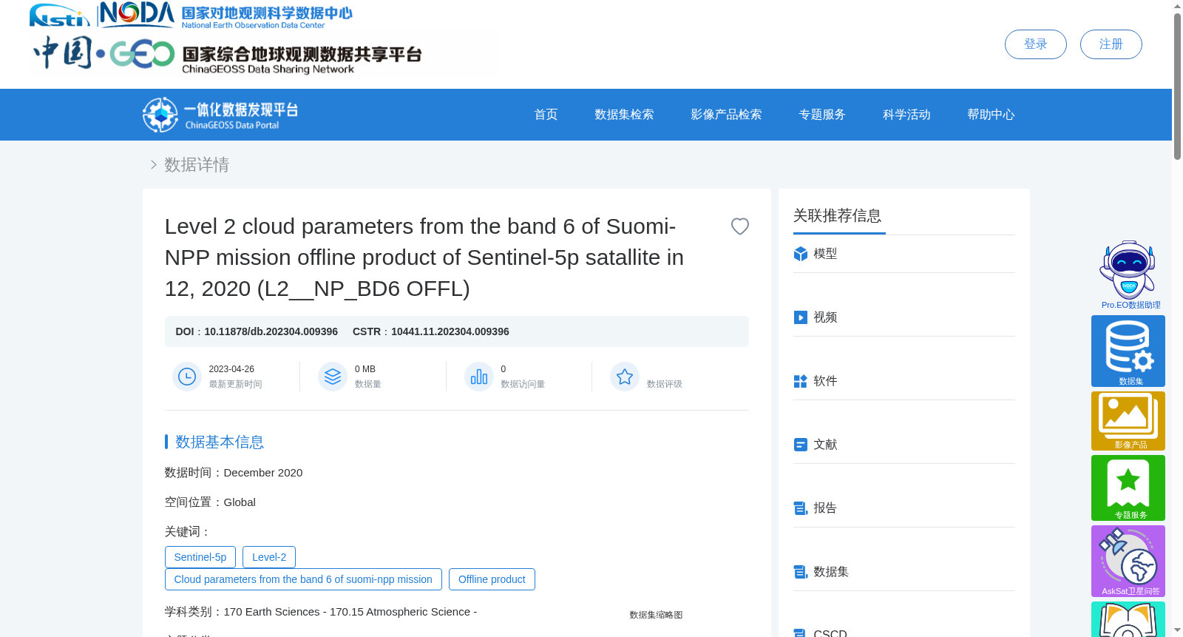The width and height of the screenshot is (1183, 637).
Task: Click the page vertical scrollbar thumb
Action: click(1177, 87)
